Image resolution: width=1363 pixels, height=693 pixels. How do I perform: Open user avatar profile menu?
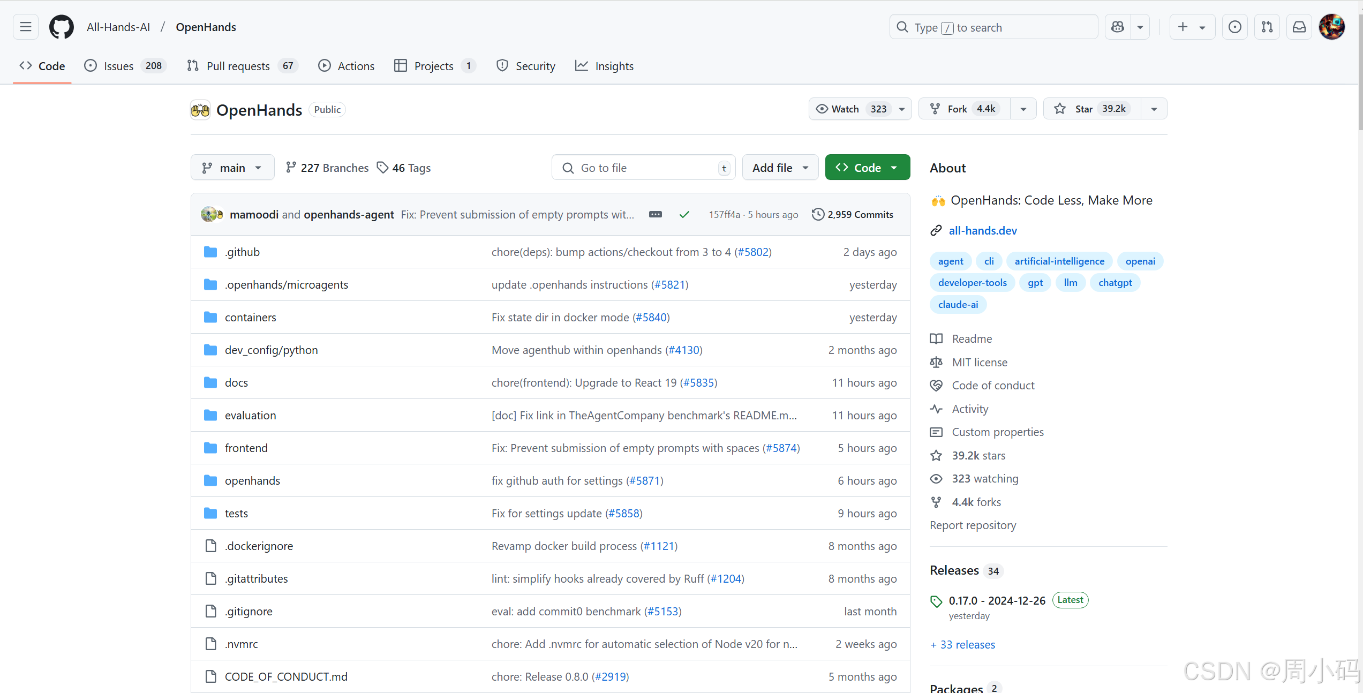coord(1332,27)
